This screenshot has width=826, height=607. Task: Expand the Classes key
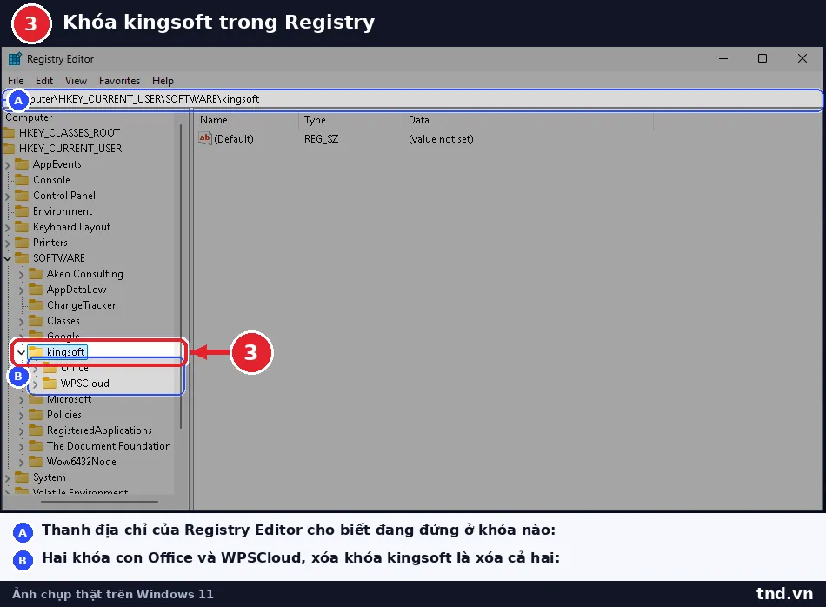click(21, 322)
